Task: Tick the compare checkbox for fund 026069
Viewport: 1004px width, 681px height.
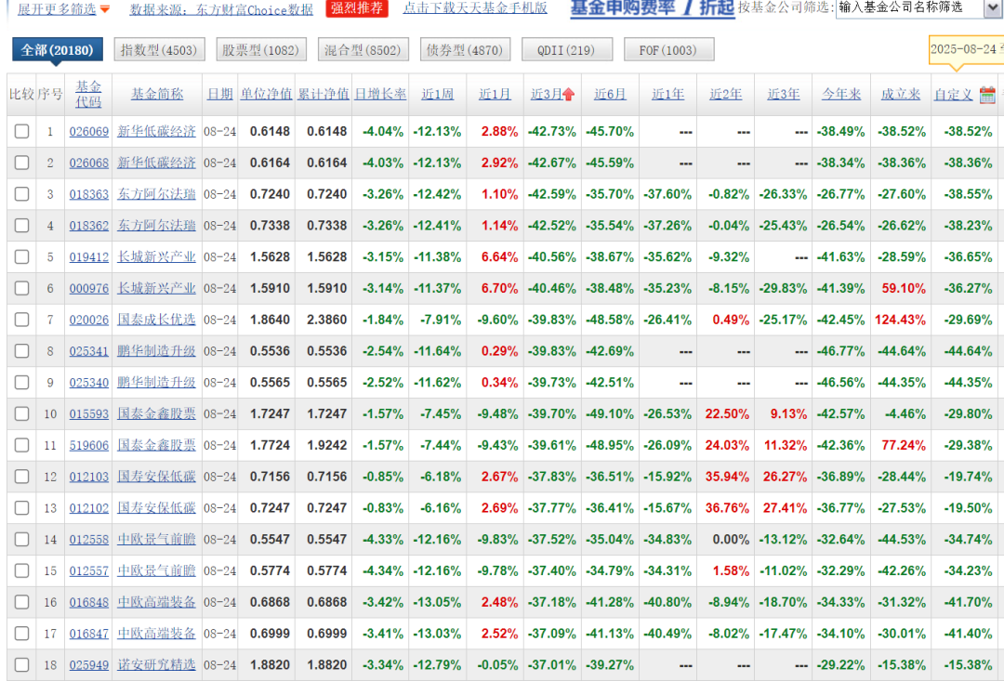Action: coord(21,131)
